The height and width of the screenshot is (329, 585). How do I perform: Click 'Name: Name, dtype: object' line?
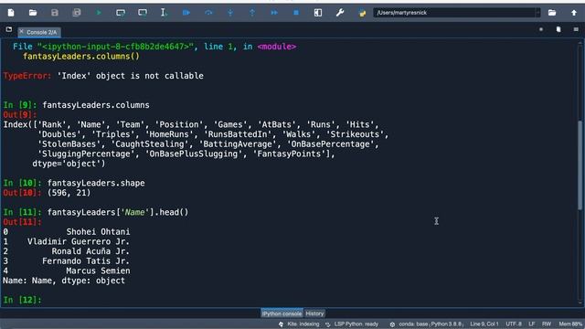click(x=64, y=281)
